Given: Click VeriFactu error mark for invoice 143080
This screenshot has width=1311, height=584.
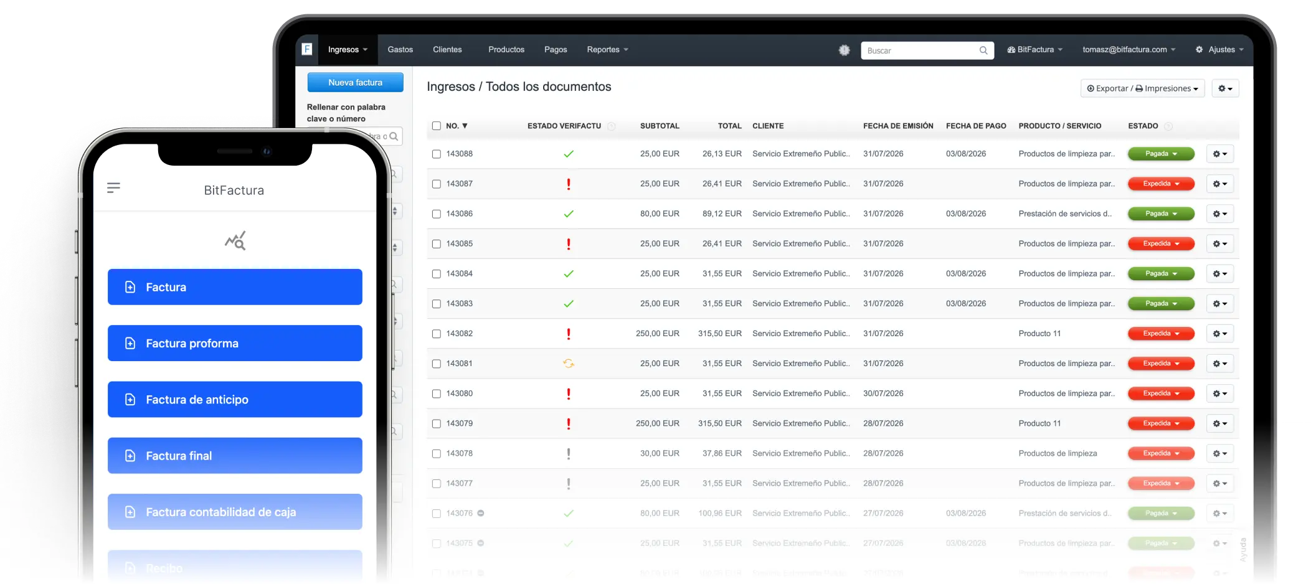Looking at the screenshot, I should coord(569,393).
